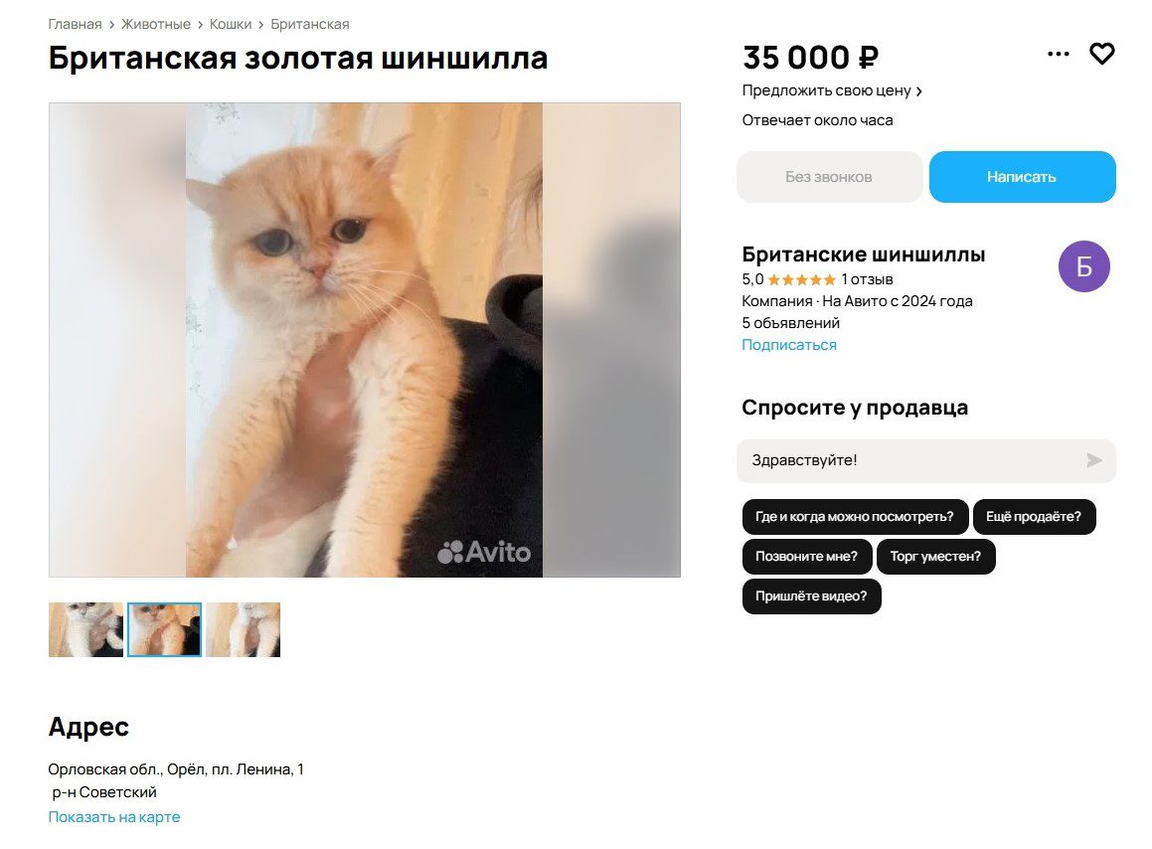Click the send arrow in message field
The width and height of the screenshot is (1152, 849).
point(1094,460)
